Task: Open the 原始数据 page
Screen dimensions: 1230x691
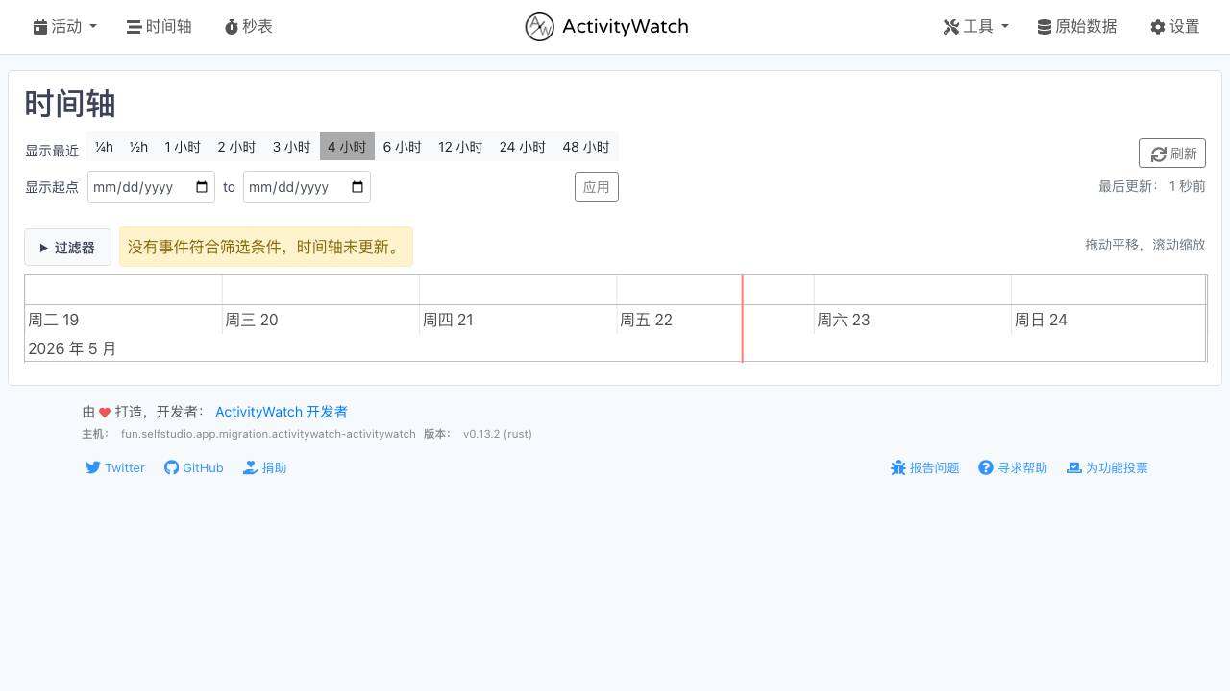Action: (1077, 27)
